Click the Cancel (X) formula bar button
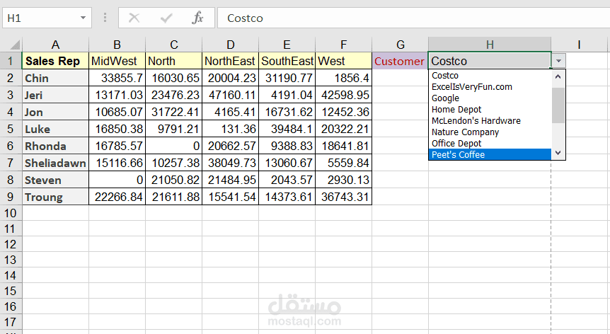Image resolution: width=610 pixels, height=334 pixels. tap(134, 18)
